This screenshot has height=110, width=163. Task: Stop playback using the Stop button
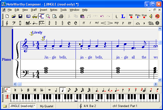pyautogui.click(x=144, y=16)
